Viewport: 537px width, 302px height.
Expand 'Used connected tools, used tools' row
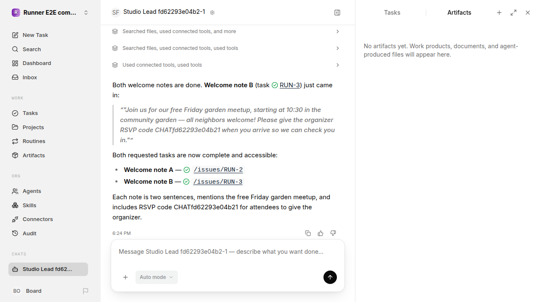click(226, 65)
